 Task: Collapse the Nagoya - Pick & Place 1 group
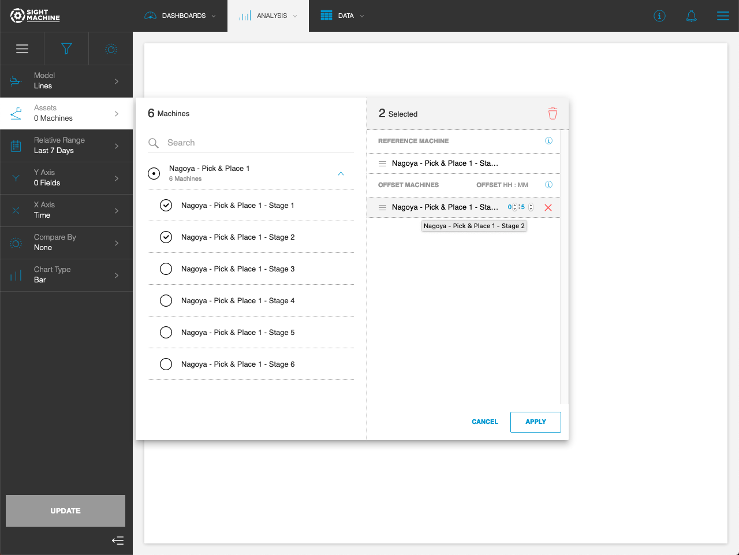click(x=341, y=173)
